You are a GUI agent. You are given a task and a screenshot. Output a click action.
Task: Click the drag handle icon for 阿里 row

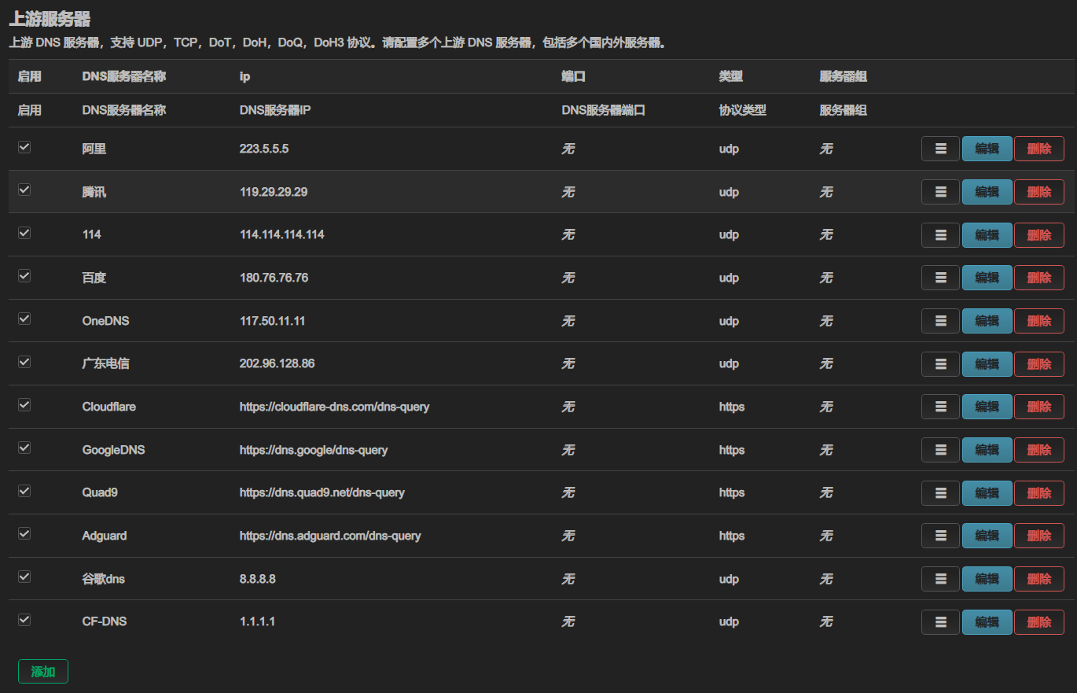[940, 149]
